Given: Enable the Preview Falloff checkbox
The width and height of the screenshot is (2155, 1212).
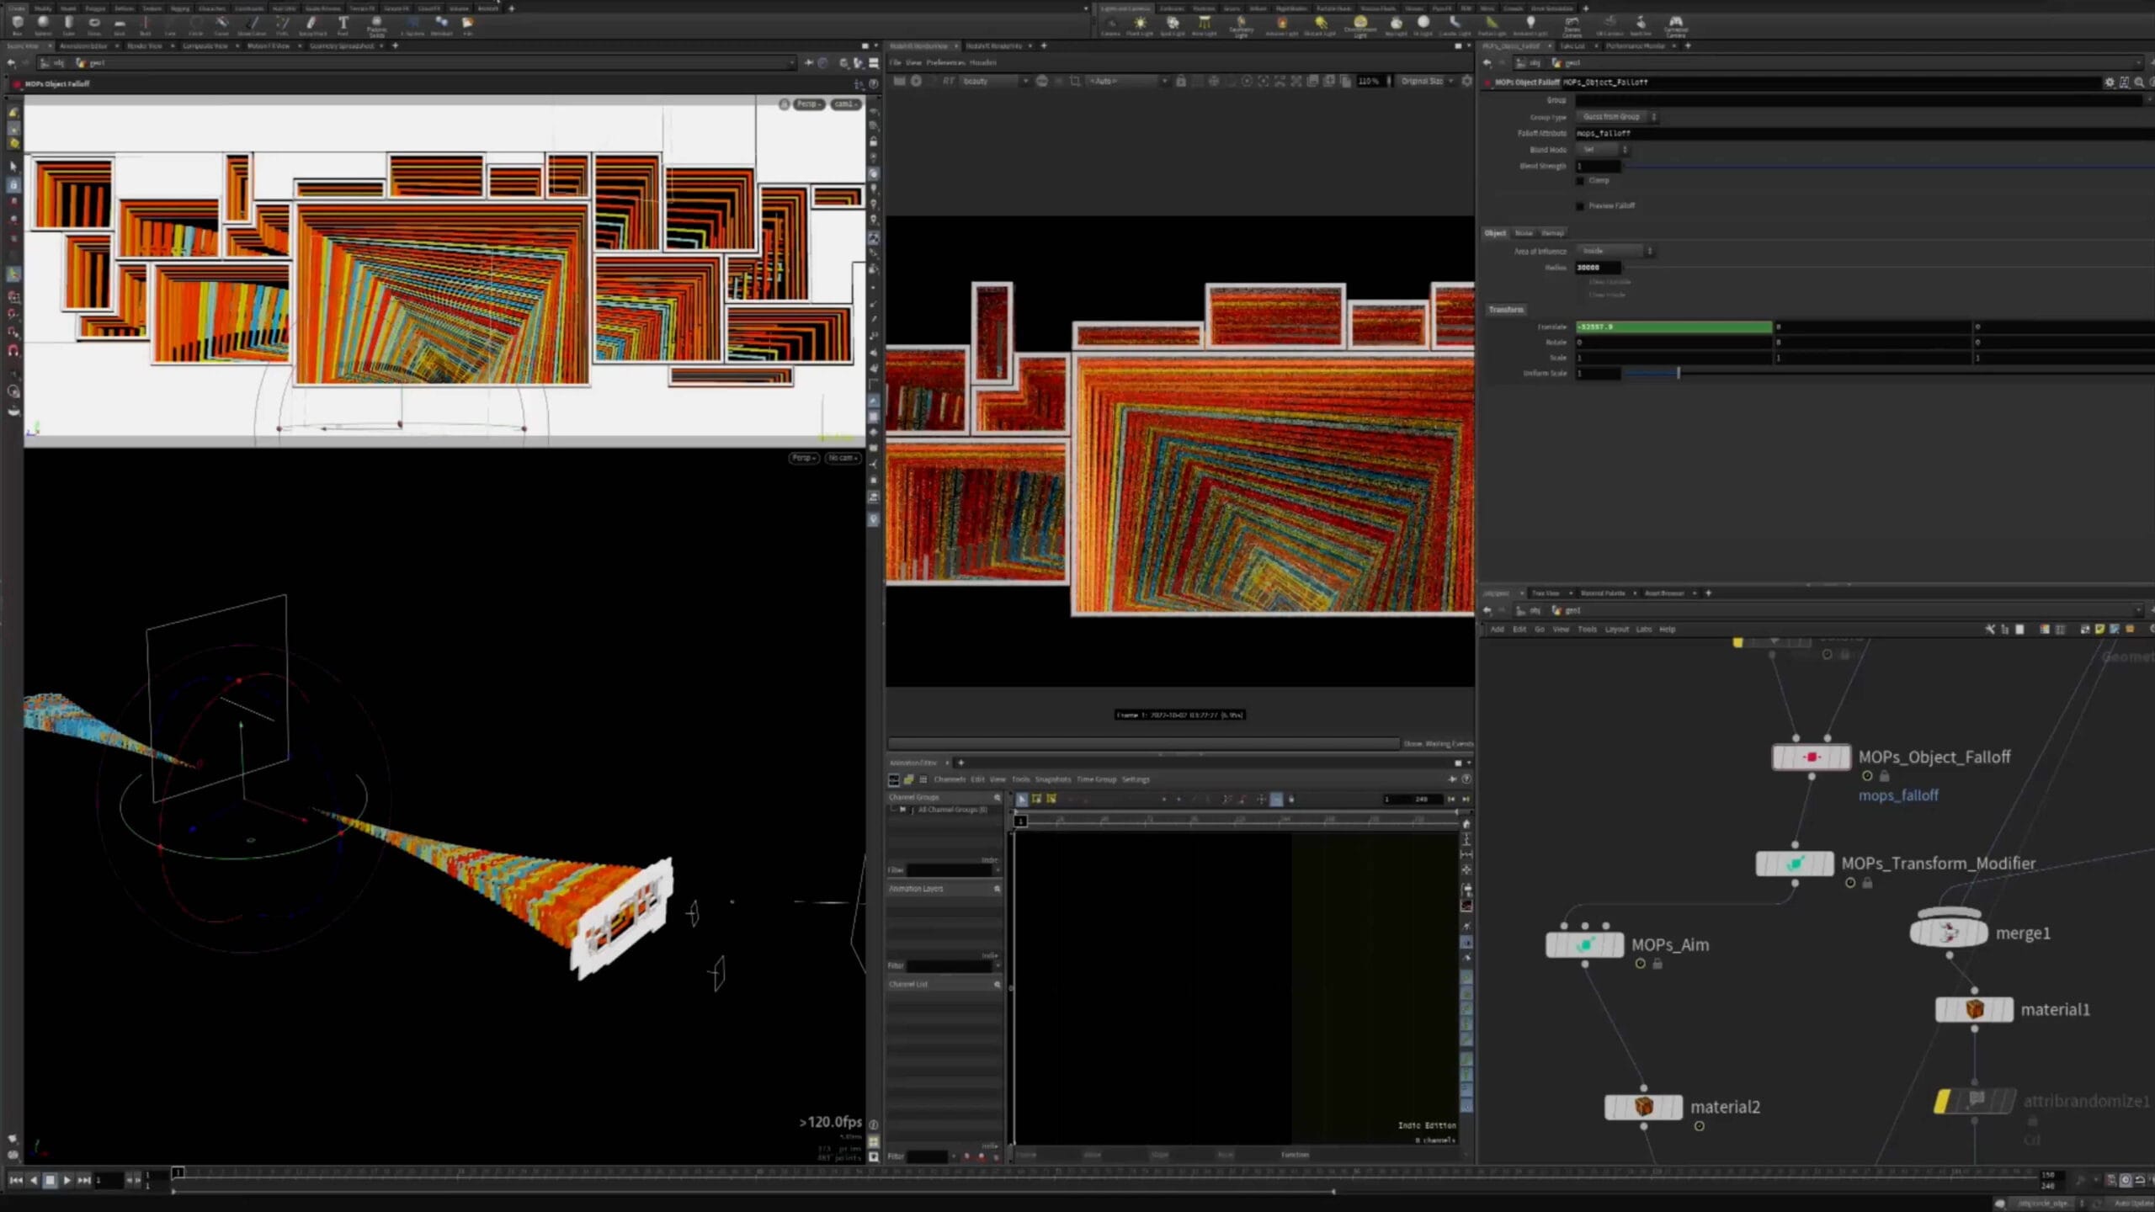Looking at the screenshot, I should (1580, 206).
